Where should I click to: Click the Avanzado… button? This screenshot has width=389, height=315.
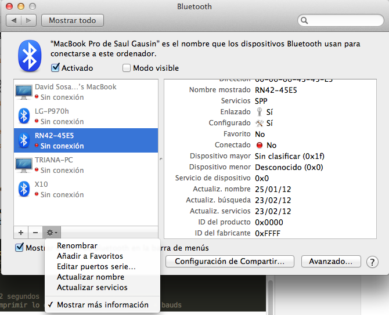coord(331,262)
